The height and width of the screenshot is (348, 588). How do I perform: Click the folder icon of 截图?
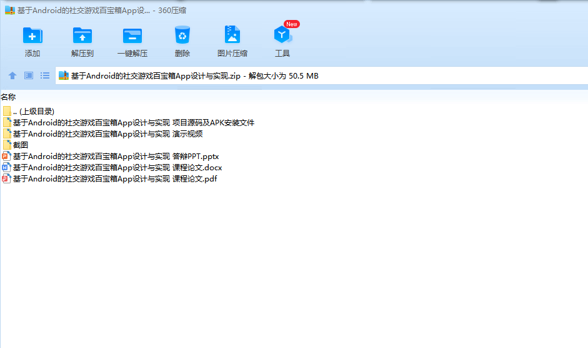[7, 145]
